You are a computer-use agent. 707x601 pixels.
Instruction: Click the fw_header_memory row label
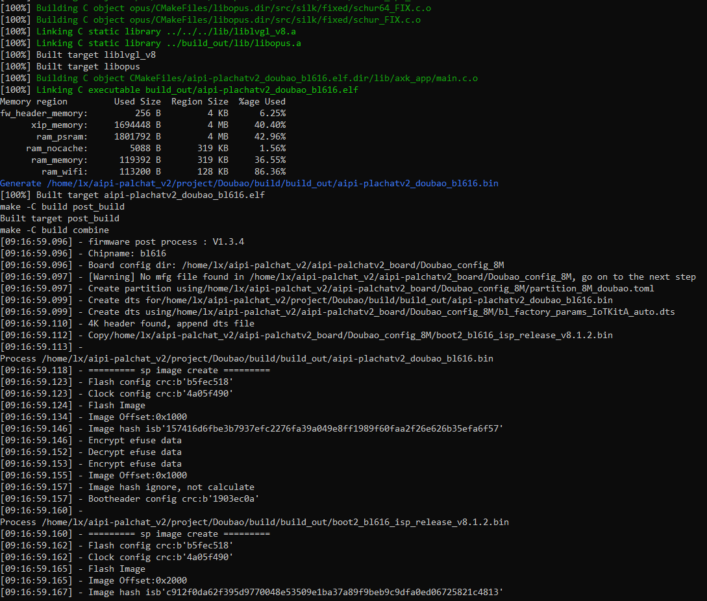(44, 113)
